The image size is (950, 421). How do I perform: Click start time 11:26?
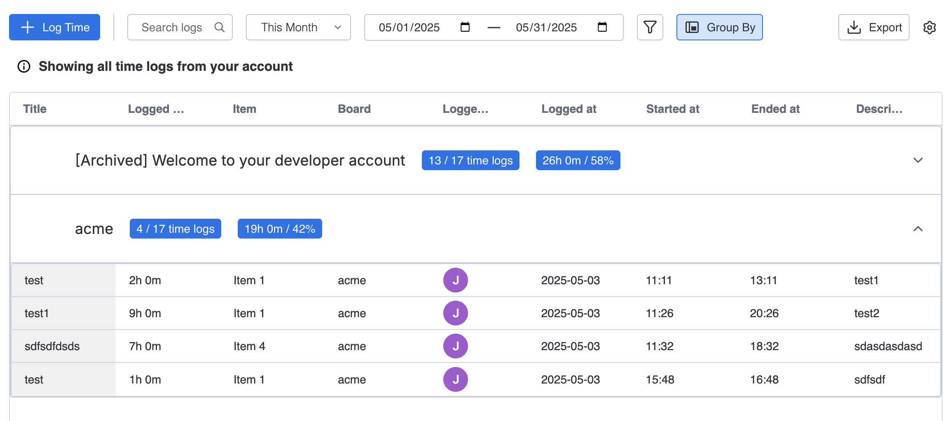[660, 313]
